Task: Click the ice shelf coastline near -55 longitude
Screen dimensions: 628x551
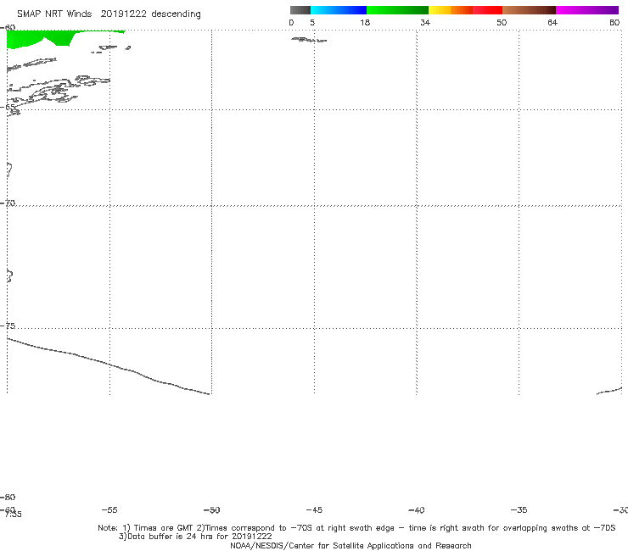Action: click(109, 365)
